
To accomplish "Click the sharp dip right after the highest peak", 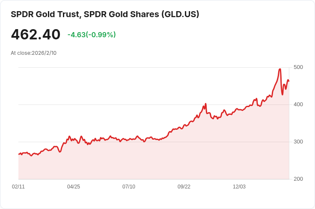I will click(282, 94).
